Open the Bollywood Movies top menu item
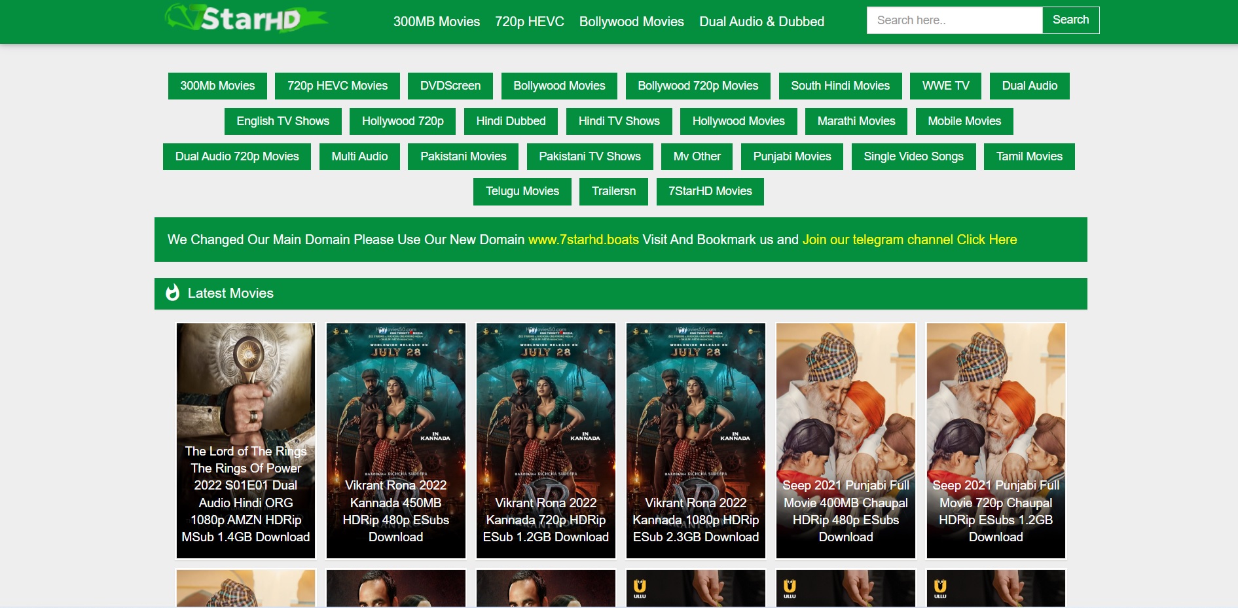Image resolution: width=1238 pixels, height=608 pixels. pyautogui.click(x=632, y=22)
